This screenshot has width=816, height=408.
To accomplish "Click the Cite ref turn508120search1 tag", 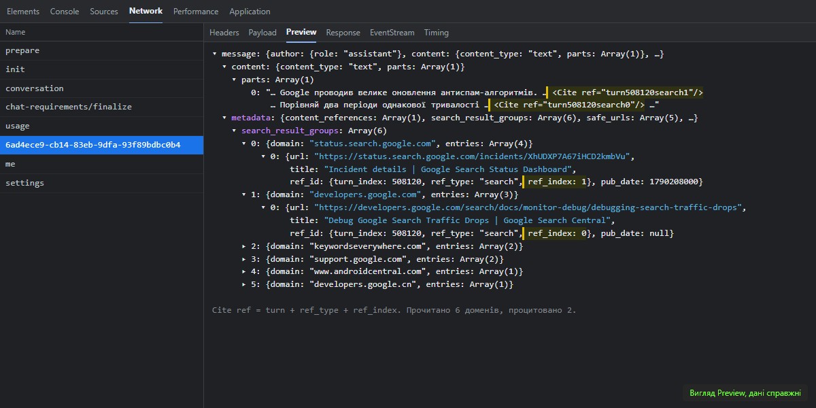I will [x=627, y=92].
